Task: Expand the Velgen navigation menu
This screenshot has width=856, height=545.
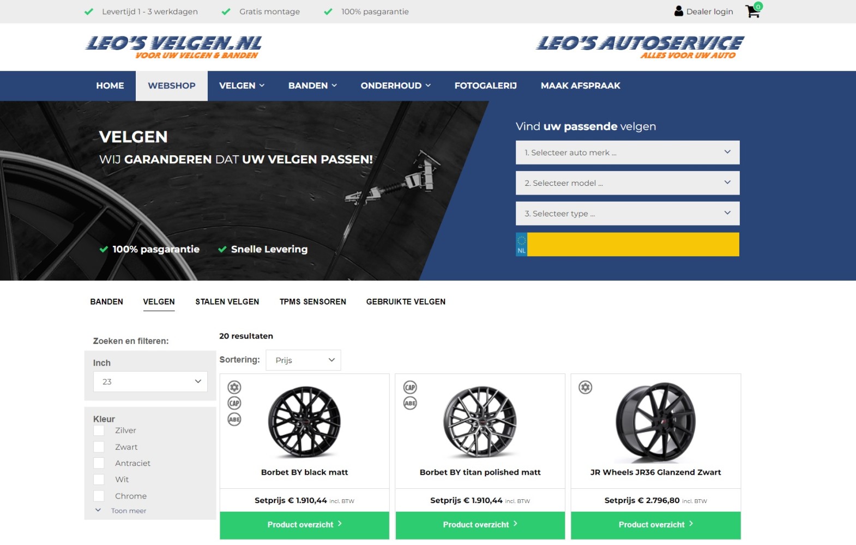Action: [242, 86]
